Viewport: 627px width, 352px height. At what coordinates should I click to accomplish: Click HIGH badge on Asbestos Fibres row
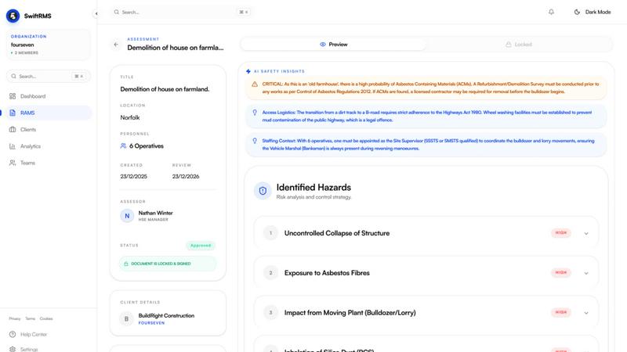(x=560, y=272)
